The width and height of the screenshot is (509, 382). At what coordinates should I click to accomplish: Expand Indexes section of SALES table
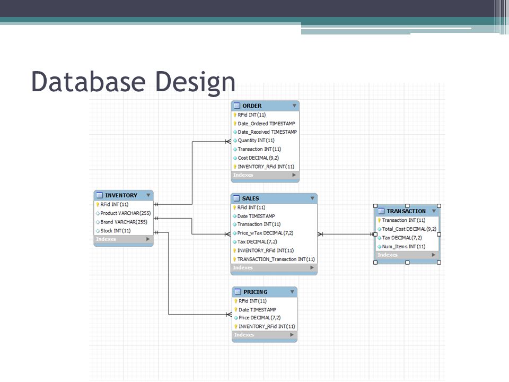click(312, 267)
